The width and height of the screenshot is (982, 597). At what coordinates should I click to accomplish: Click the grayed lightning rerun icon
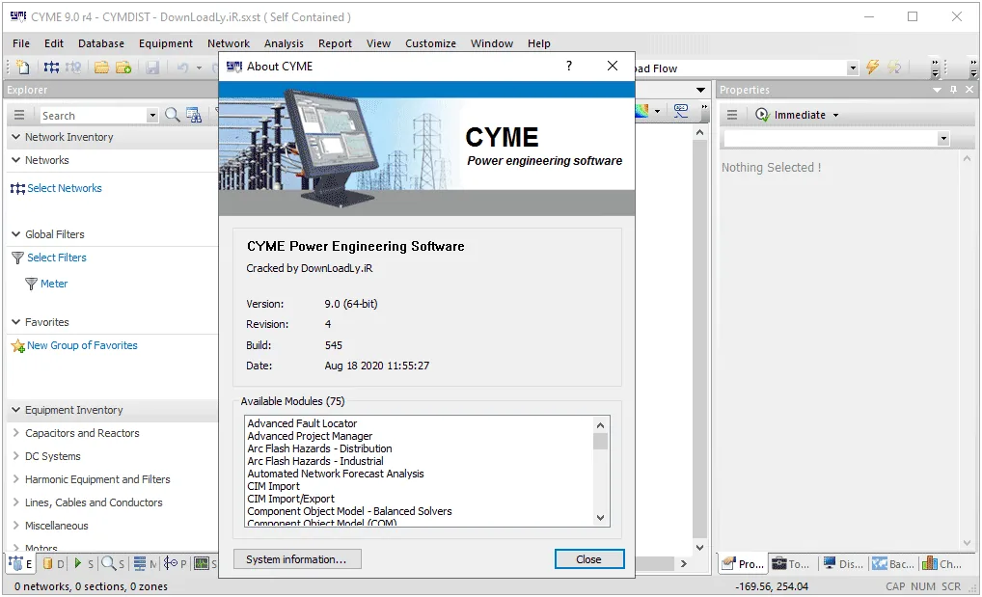[x=894, y=67]
